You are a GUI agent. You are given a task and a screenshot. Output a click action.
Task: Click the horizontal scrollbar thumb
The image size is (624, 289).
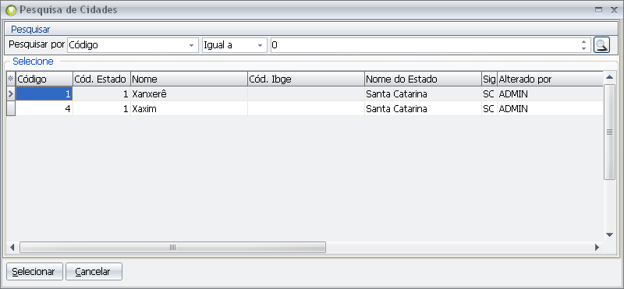172,247
